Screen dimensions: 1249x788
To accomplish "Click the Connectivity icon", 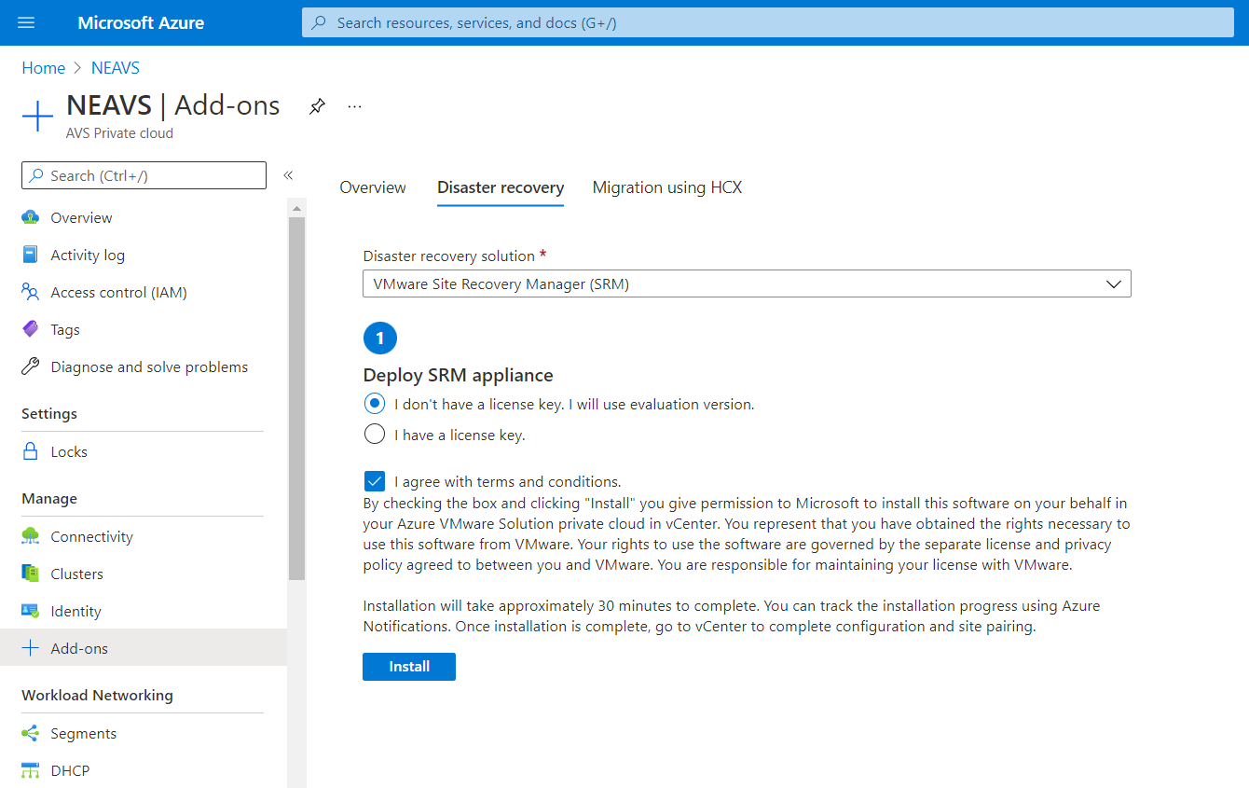I will pos(31,536).
